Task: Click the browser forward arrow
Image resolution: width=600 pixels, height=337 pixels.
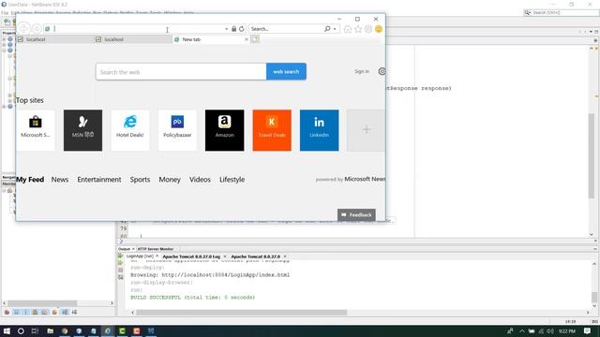Action: pos(37,29)
